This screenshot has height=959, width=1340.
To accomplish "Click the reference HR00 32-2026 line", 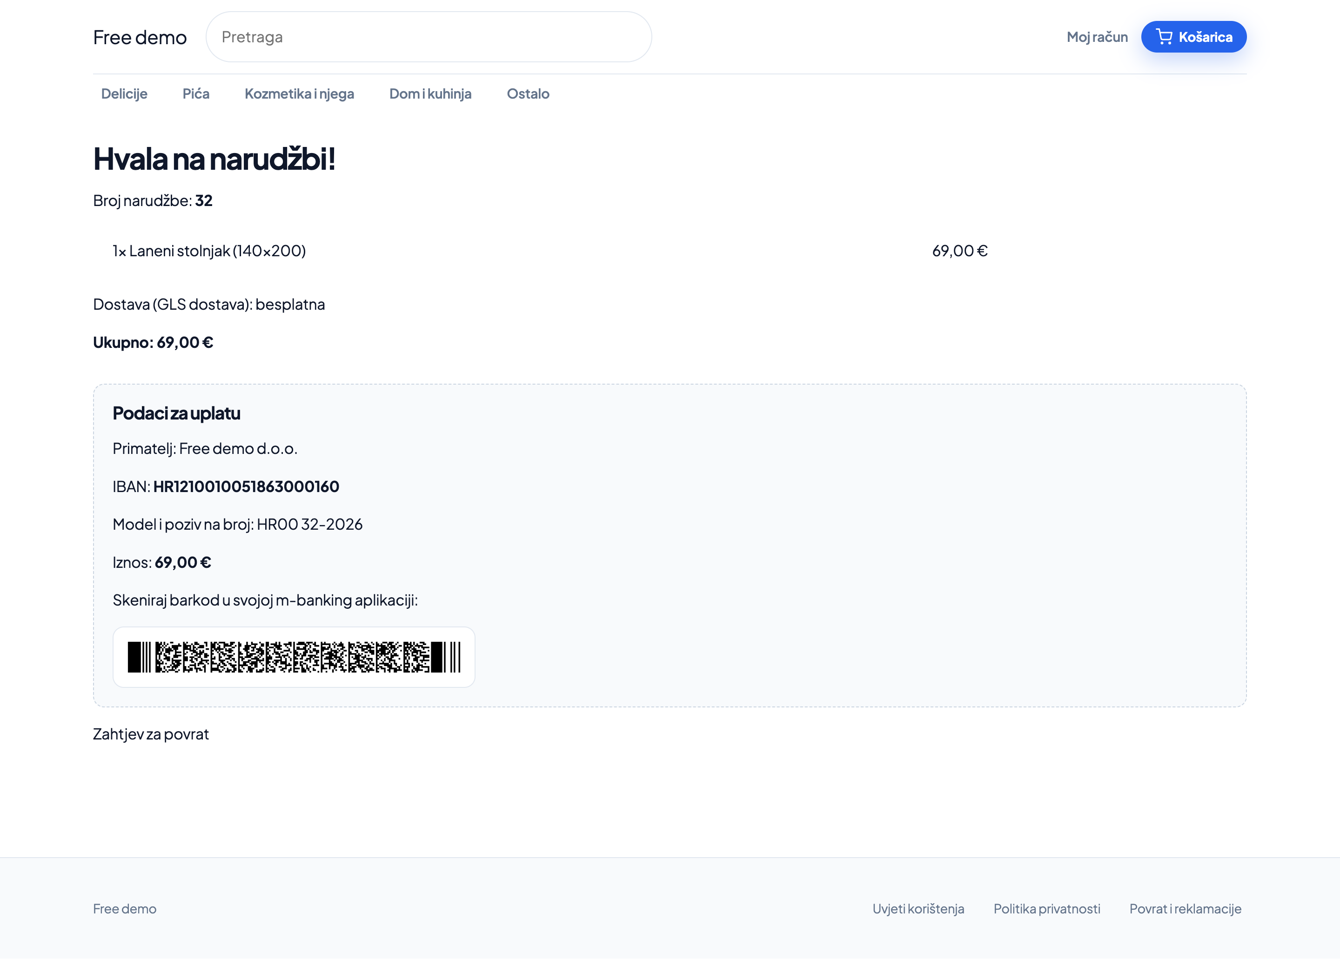I will (237, 524).
